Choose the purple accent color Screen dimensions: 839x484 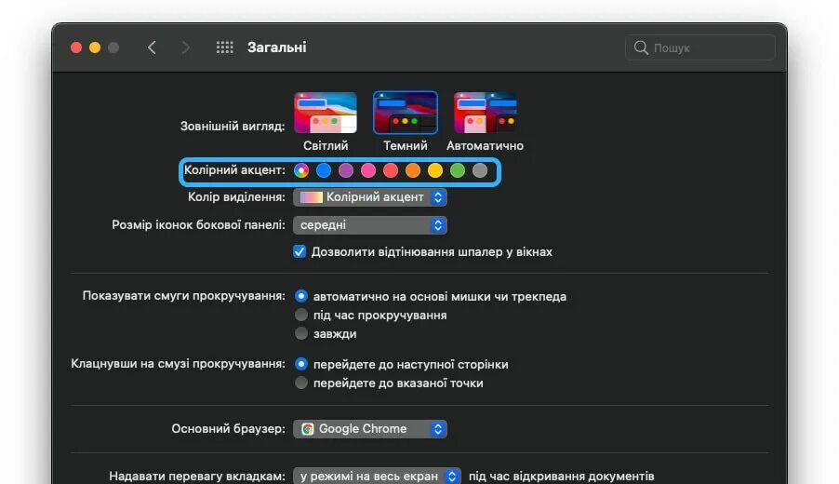(346, 170)
